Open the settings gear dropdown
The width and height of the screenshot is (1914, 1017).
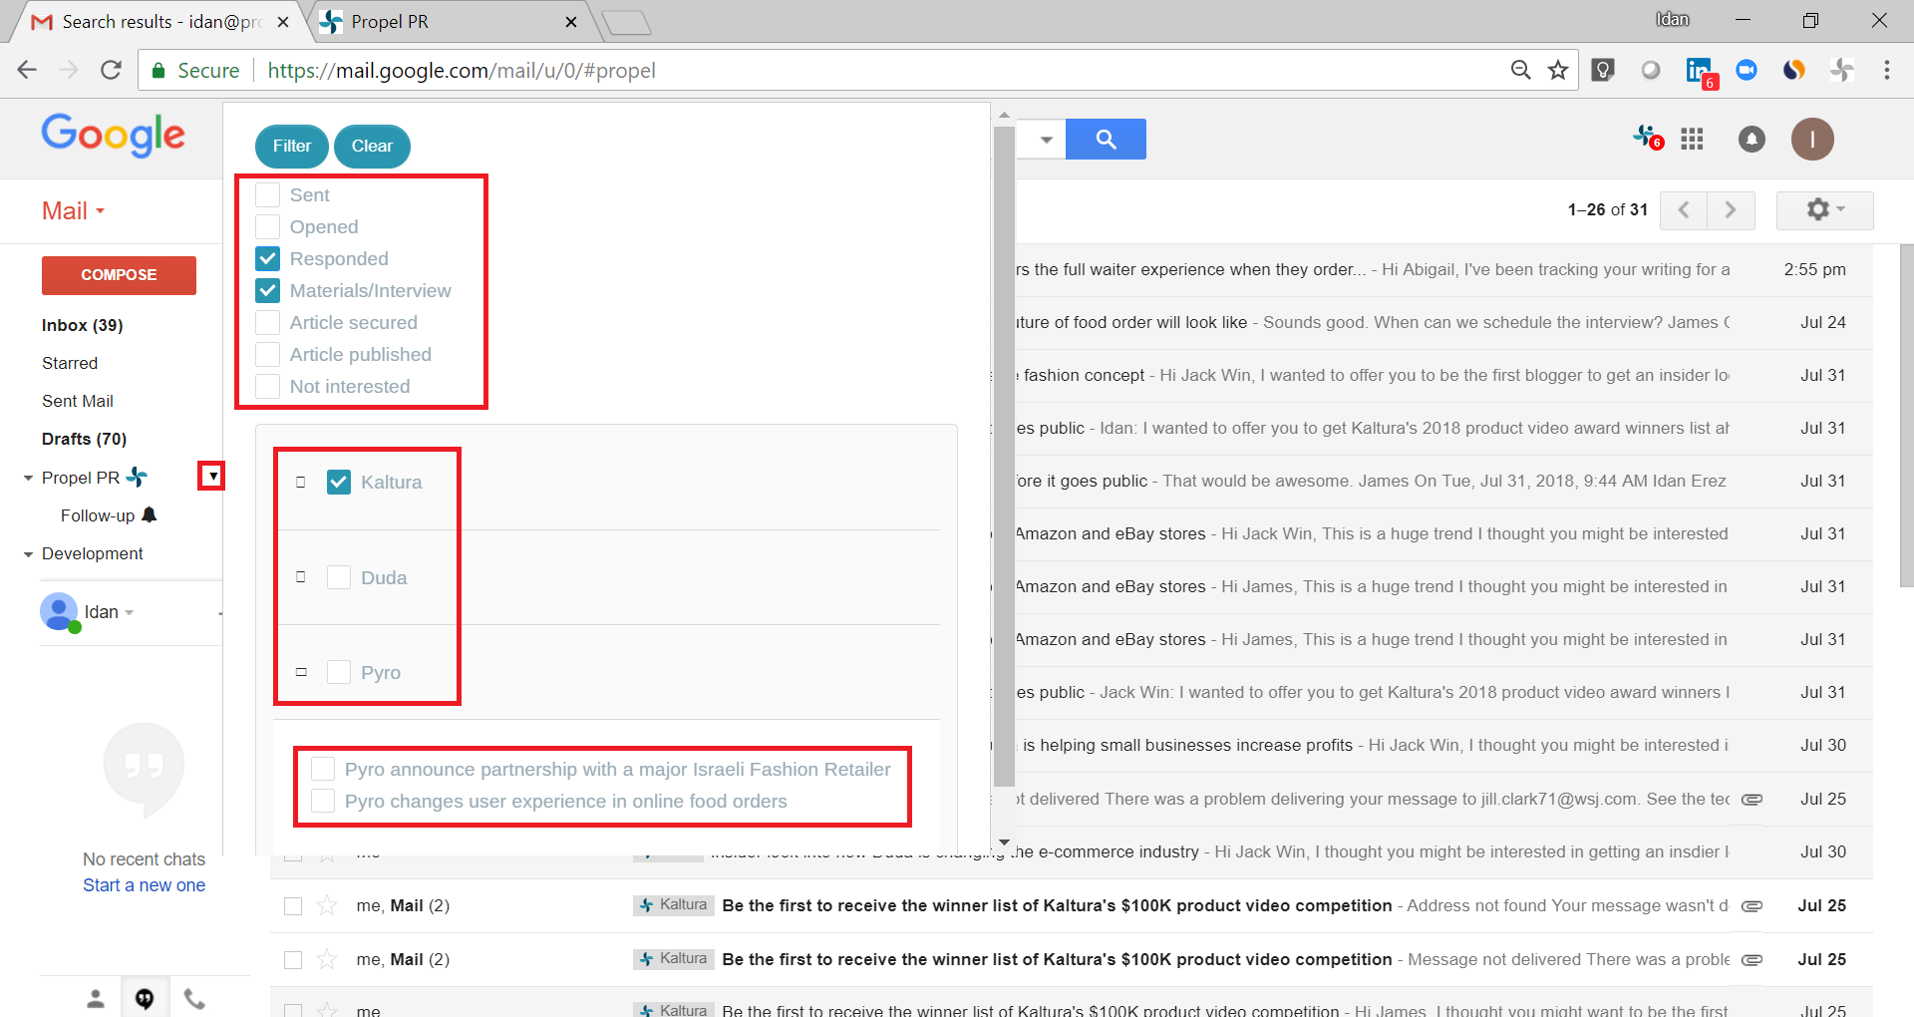point(1825,210)
